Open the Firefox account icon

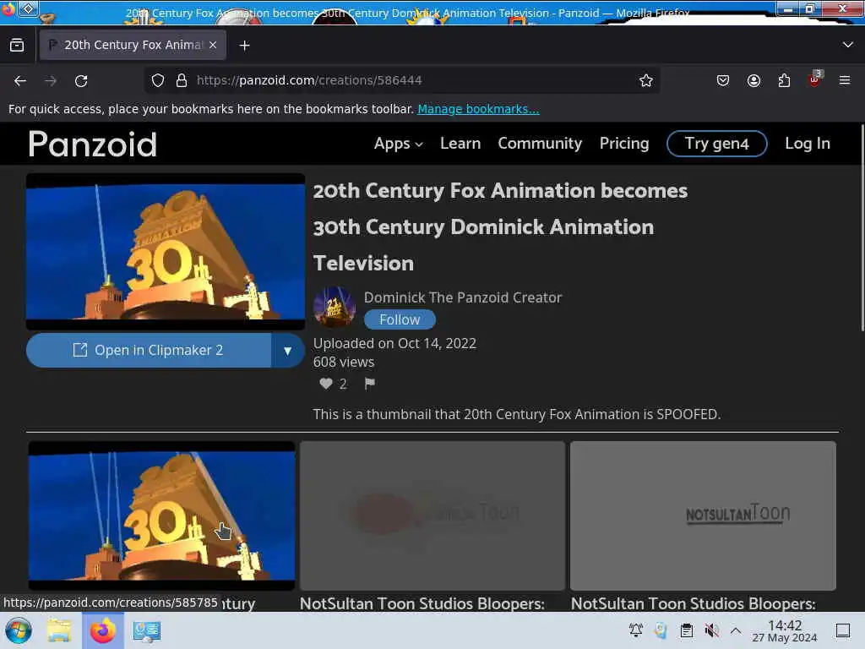click(x=753, y=80)
